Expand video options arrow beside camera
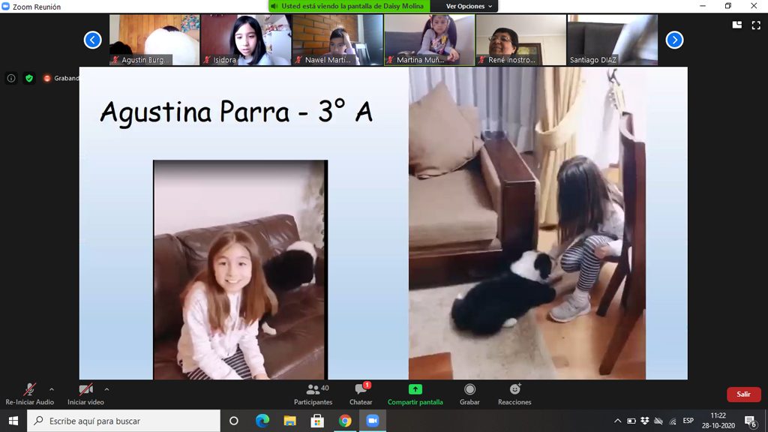This screenshot has height=432, width=768. (106, 389)
